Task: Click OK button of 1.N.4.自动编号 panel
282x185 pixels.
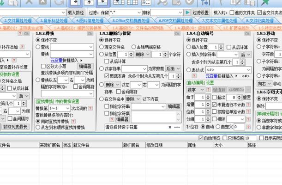Action: coord(247,33)
